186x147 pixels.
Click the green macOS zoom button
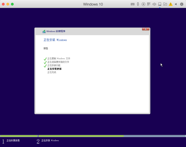coord(12,4)
